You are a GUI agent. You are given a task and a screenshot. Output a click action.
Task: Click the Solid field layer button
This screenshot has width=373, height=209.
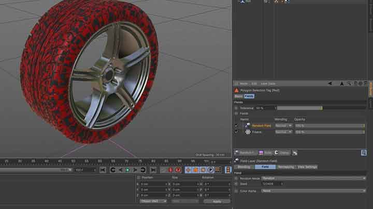coord(265,153)
